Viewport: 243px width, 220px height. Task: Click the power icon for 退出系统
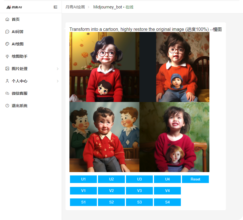7,106
